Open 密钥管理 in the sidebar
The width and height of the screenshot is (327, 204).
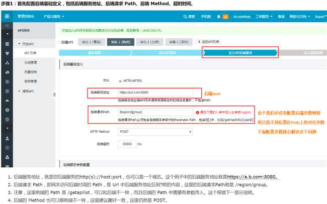coord(31,81)
